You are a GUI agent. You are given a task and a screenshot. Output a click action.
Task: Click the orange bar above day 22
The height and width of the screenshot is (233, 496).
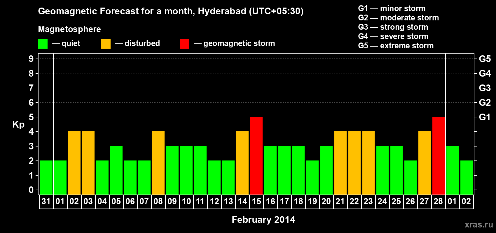pos(354,163)
